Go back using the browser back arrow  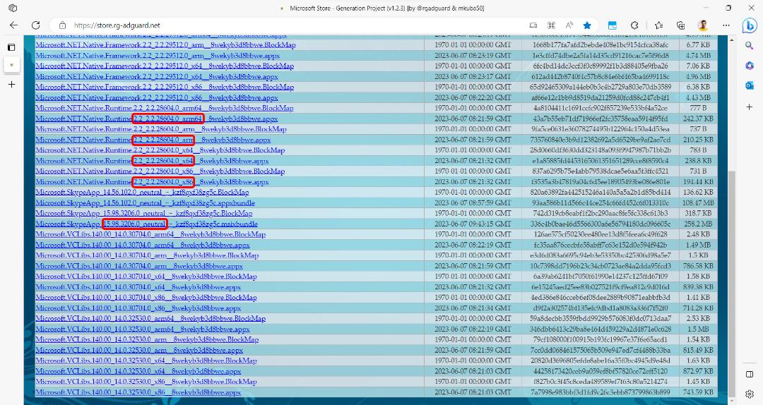(13, 25)
